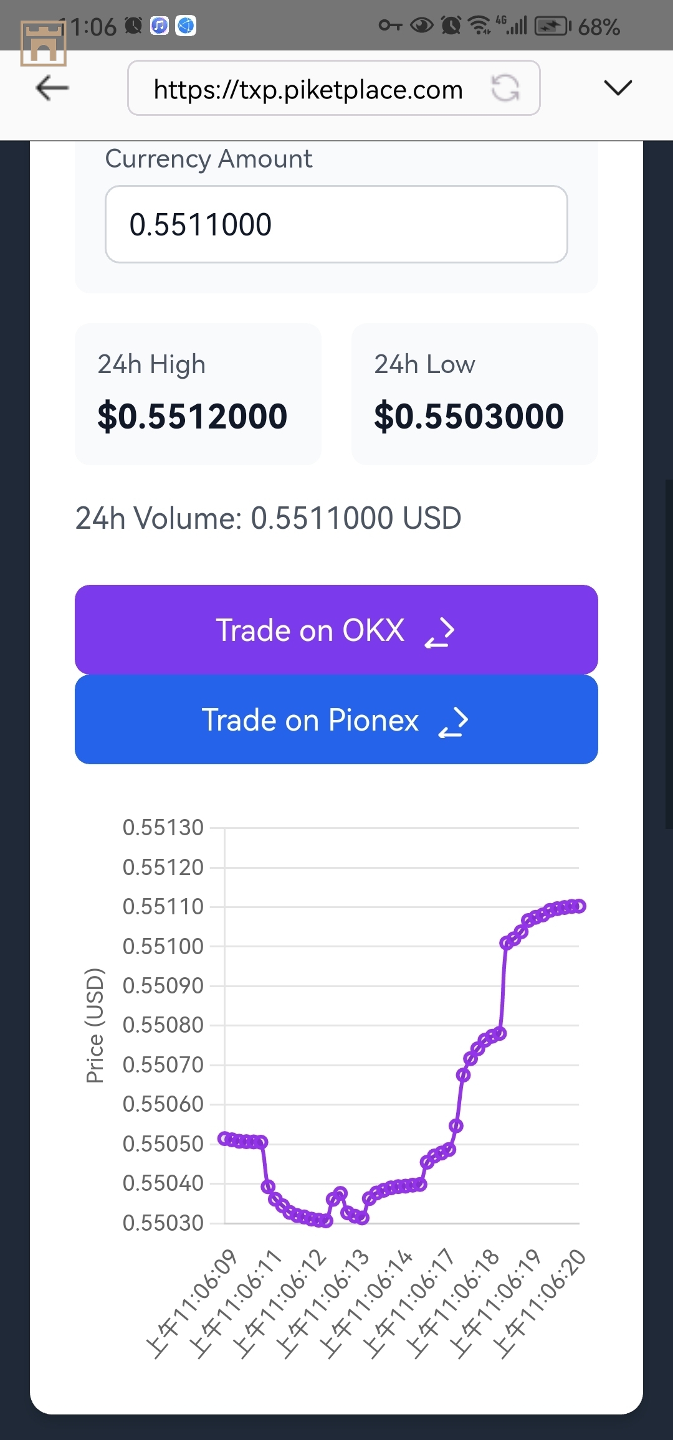
Task: Tap the browser globe notification icon
Action: pos(186,26)
